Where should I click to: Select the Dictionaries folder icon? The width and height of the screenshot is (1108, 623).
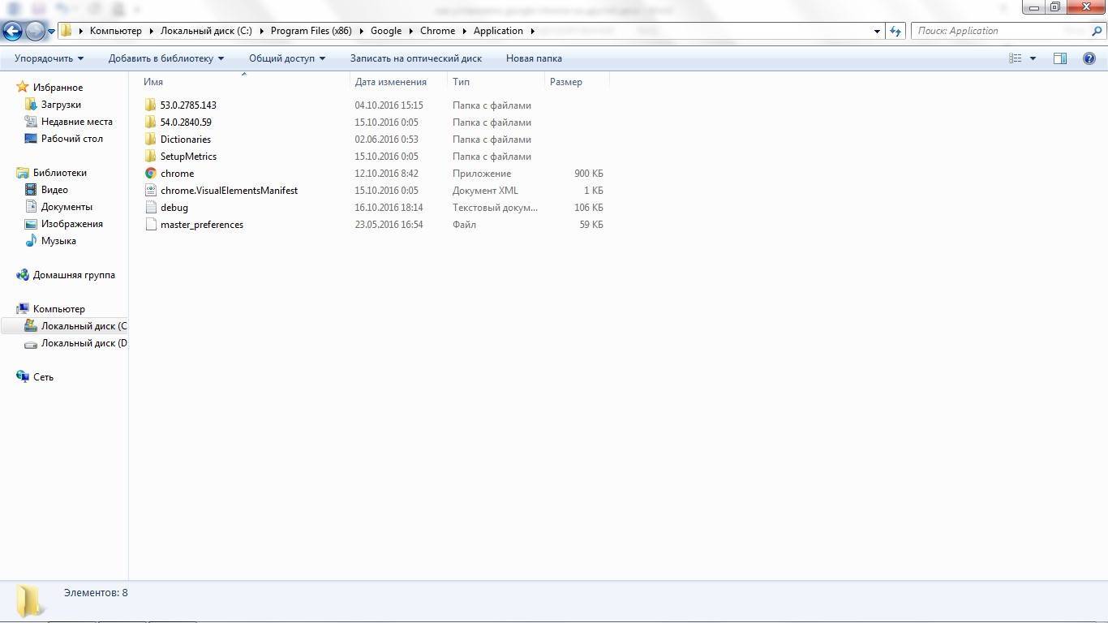(151, 140)
